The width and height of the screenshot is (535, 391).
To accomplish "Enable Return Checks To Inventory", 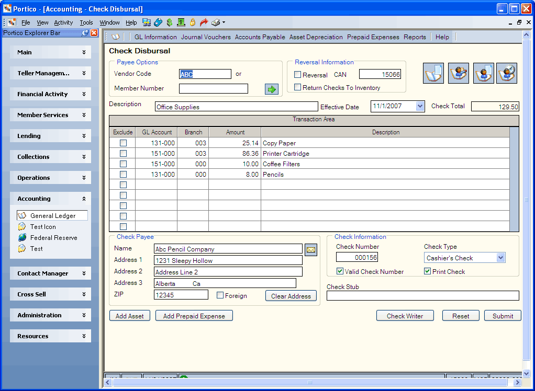I will click(297, 87).
